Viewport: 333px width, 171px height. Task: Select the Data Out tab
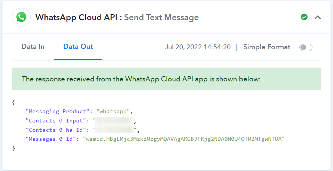[x=78, y=47]
